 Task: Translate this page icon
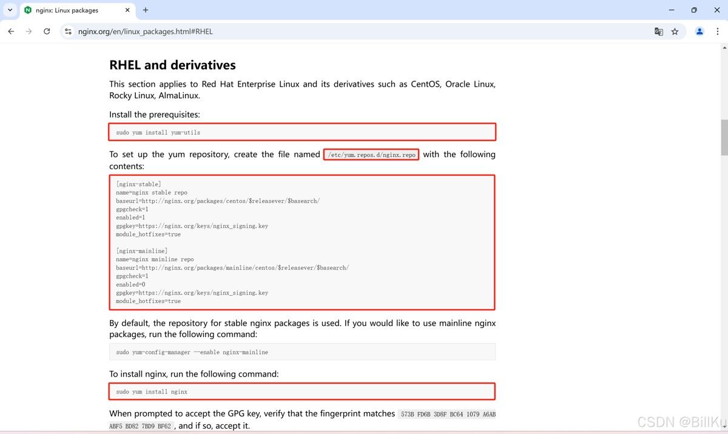pyautogui.click(x=659, y=32)
